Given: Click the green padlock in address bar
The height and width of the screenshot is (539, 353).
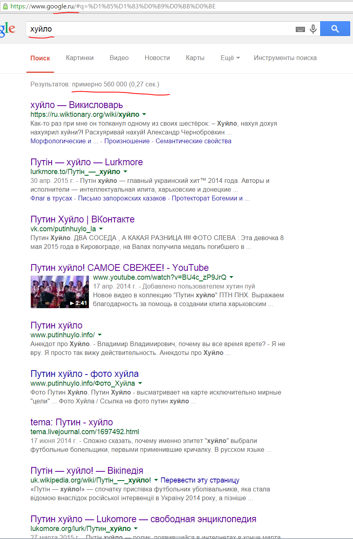Looking at the screenshot, I should [x=5, y=7].
